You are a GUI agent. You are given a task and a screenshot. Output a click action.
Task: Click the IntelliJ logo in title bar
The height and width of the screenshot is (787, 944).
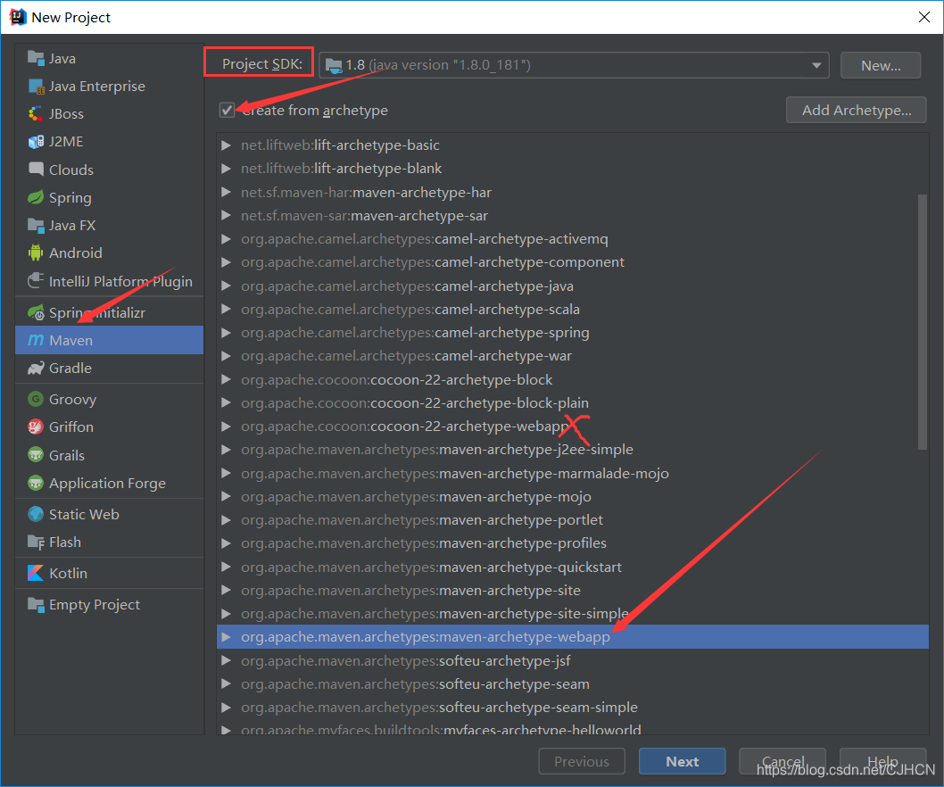(x=18, y=17)
